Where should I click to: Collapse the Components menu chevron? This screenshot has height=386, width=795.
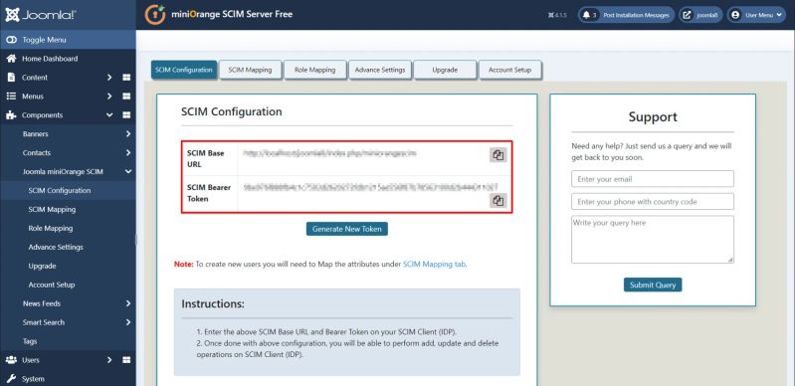pyautogui.click(x=109, y=115)
